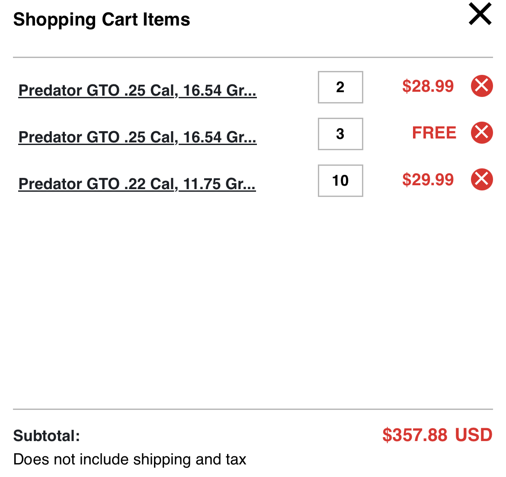Click the red FREE price label
This screenshot has height=477, width=506.
click(434, 133)
